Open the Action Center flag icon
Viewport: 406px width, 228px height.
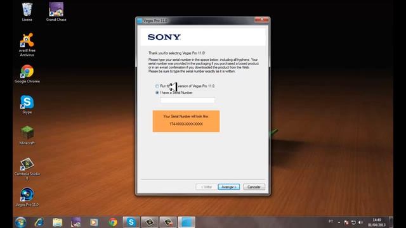point(346,222)
